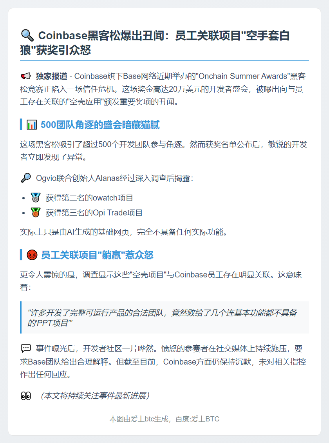Click the bronze third-place medal icon

coord(36,212)
